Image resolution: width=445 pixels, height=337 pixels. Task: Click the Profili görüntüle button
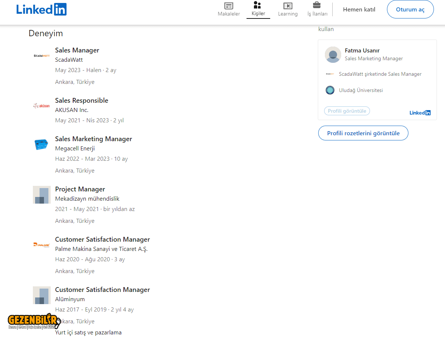coord(347,111)
